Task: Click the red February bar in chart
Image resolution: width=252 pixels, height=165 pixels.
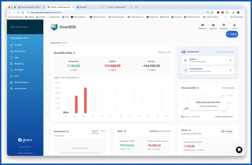Action: [x=76, y=104]
